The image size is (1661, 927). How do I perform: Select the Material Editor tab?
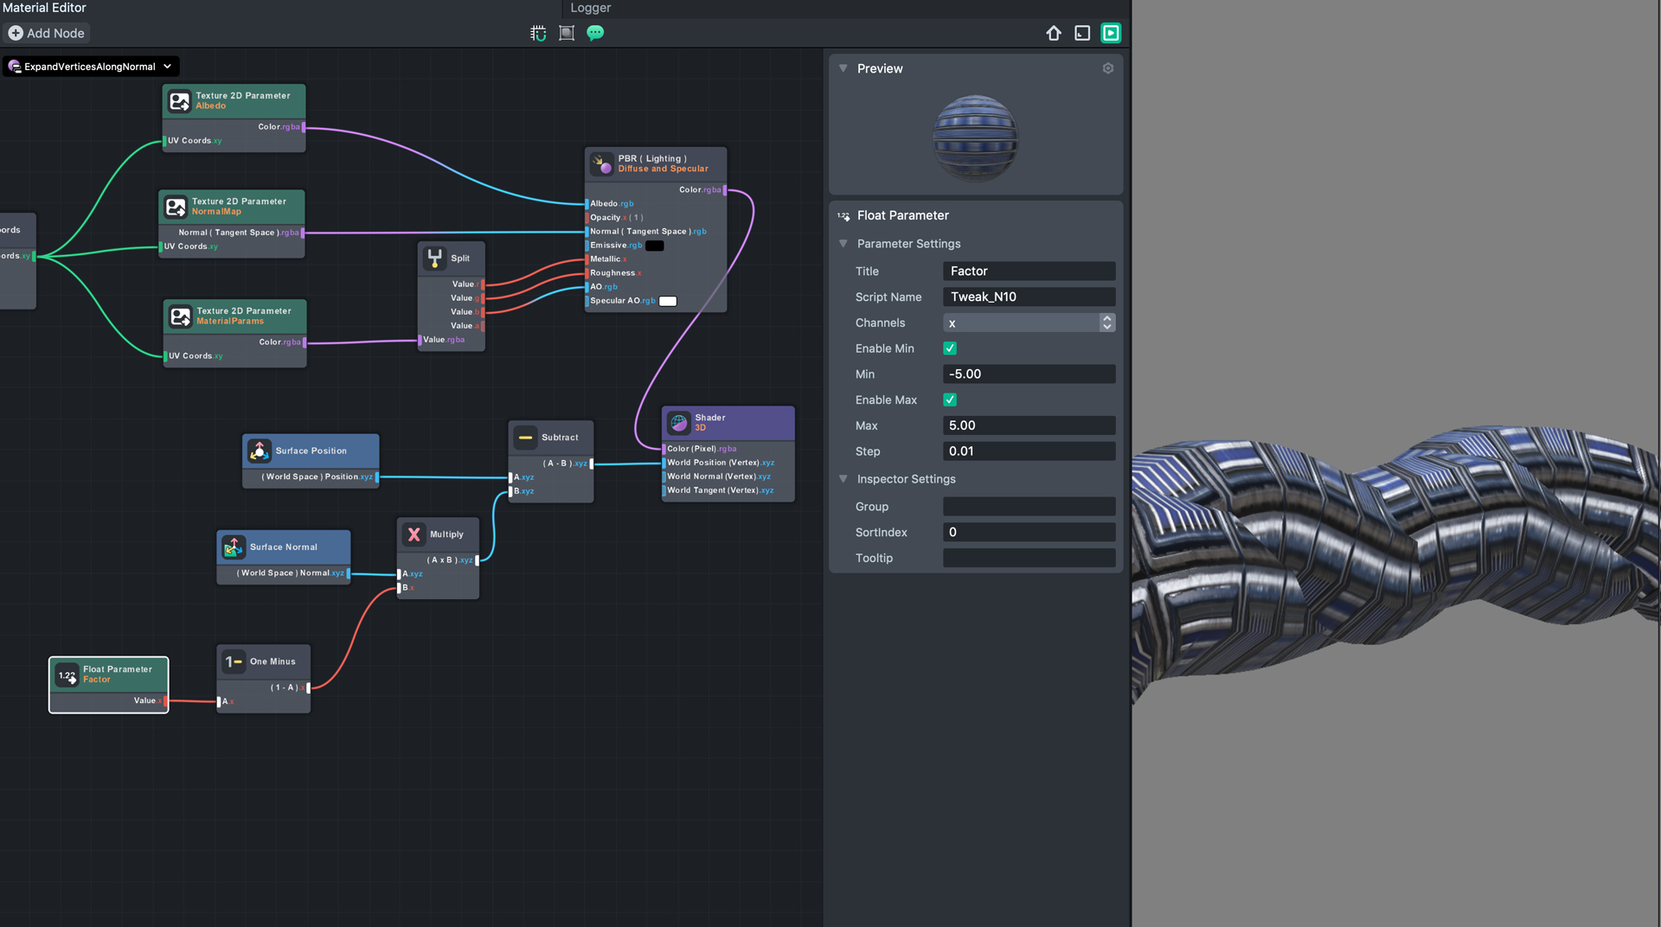point(44,8)
